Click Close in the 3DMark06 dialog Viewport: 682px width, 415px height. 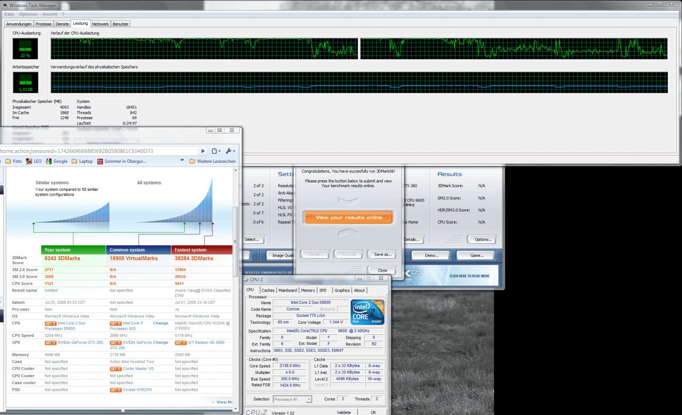(382, 270)
